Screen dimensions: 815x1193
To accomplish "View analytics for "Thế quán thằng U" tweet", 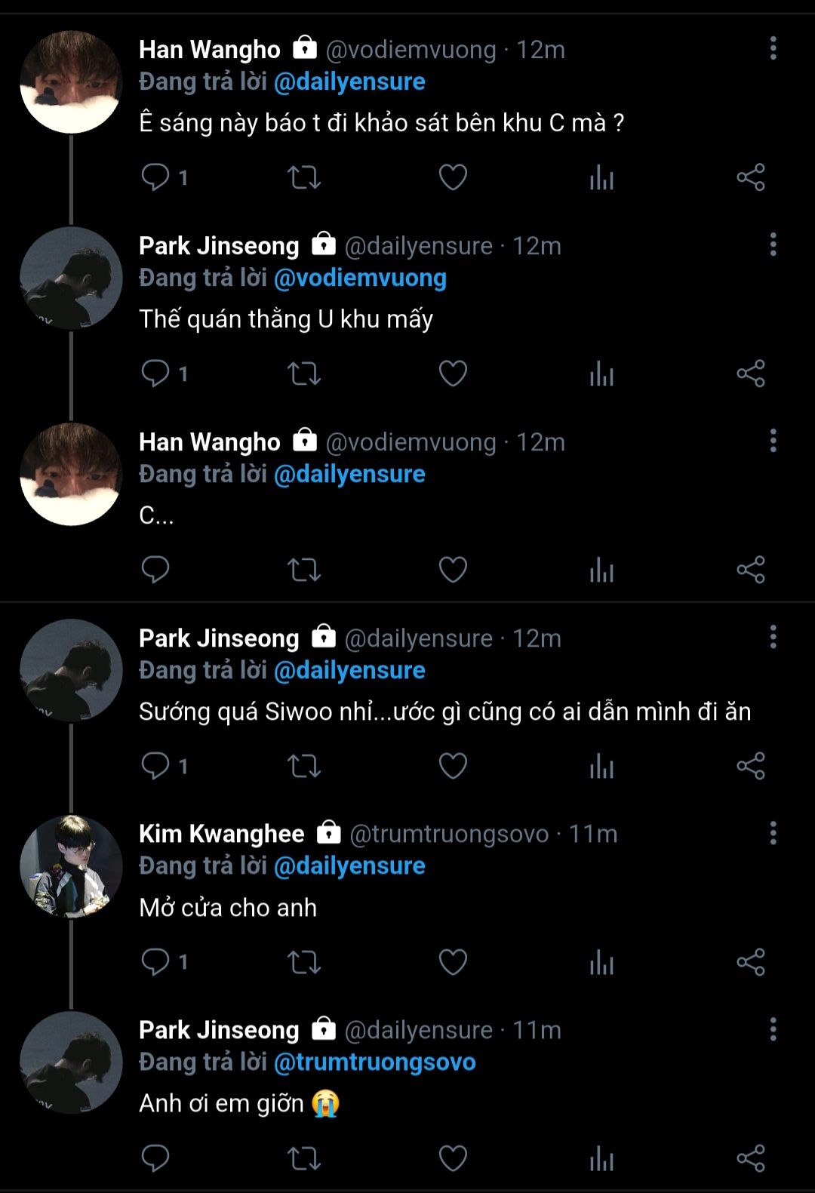I will pos(601,374).
